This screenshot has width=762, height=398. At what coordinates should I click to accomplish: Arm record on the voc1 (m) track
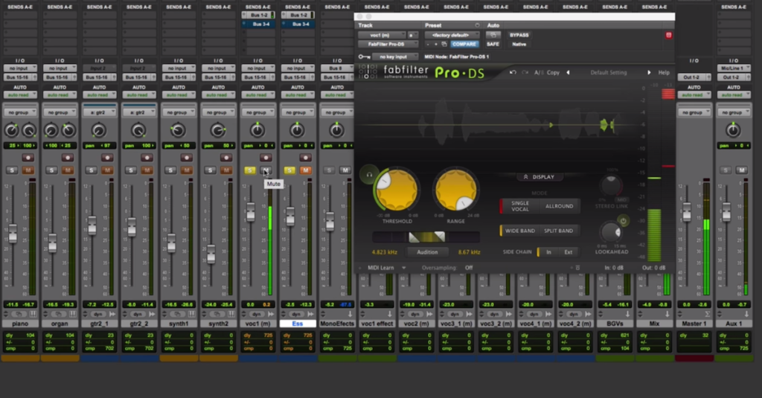pos(266,158)
